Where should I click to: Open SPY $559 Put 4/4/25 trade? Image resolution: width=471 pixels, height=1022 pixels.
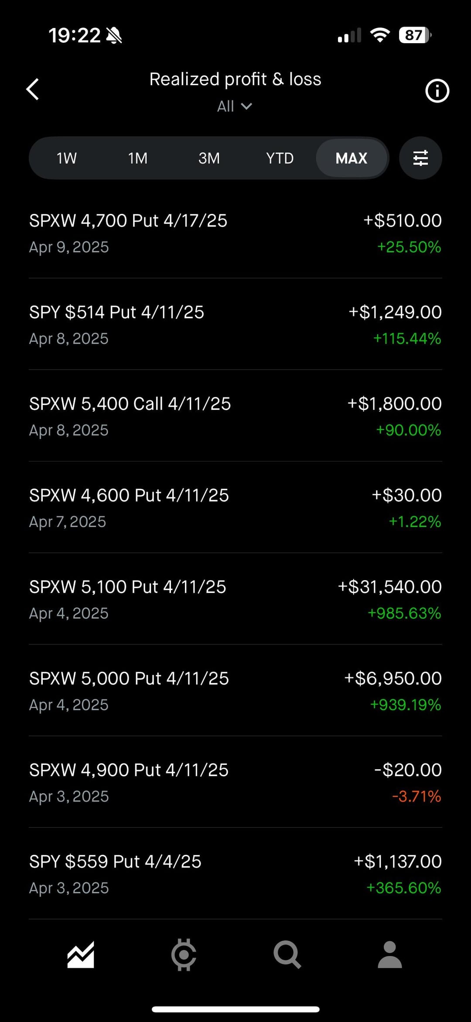tap(235, 874)
